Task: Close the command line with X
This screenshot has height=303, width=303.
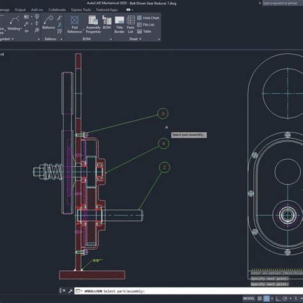Action: [64, 290]
